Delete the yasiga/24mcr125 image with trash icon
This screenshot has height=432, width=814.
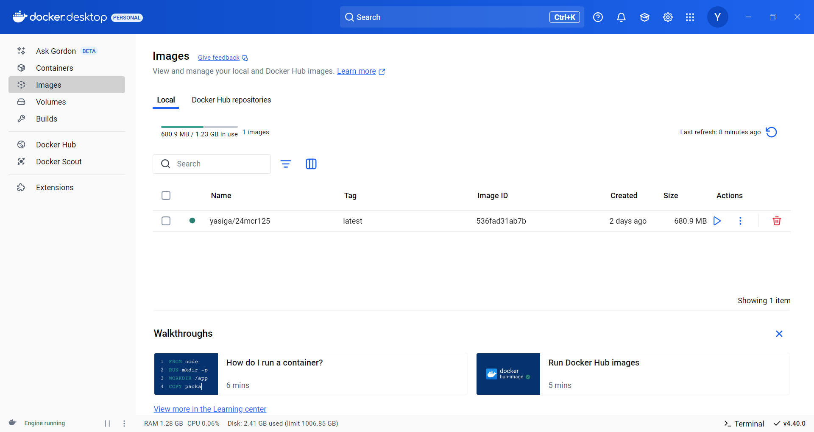(777, 221)
